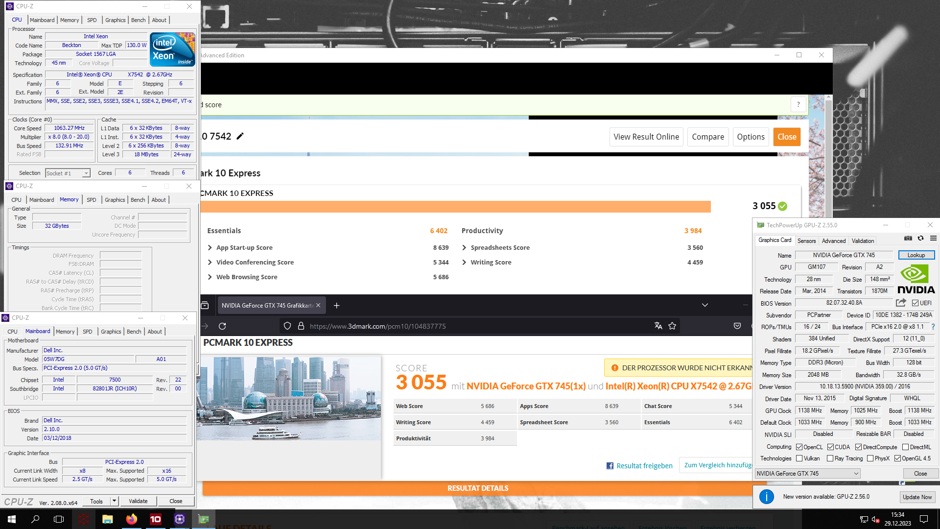Click the Bus Interface question mark icon
The height and width of the screenshot is (529, 940).
click(933, 327)
